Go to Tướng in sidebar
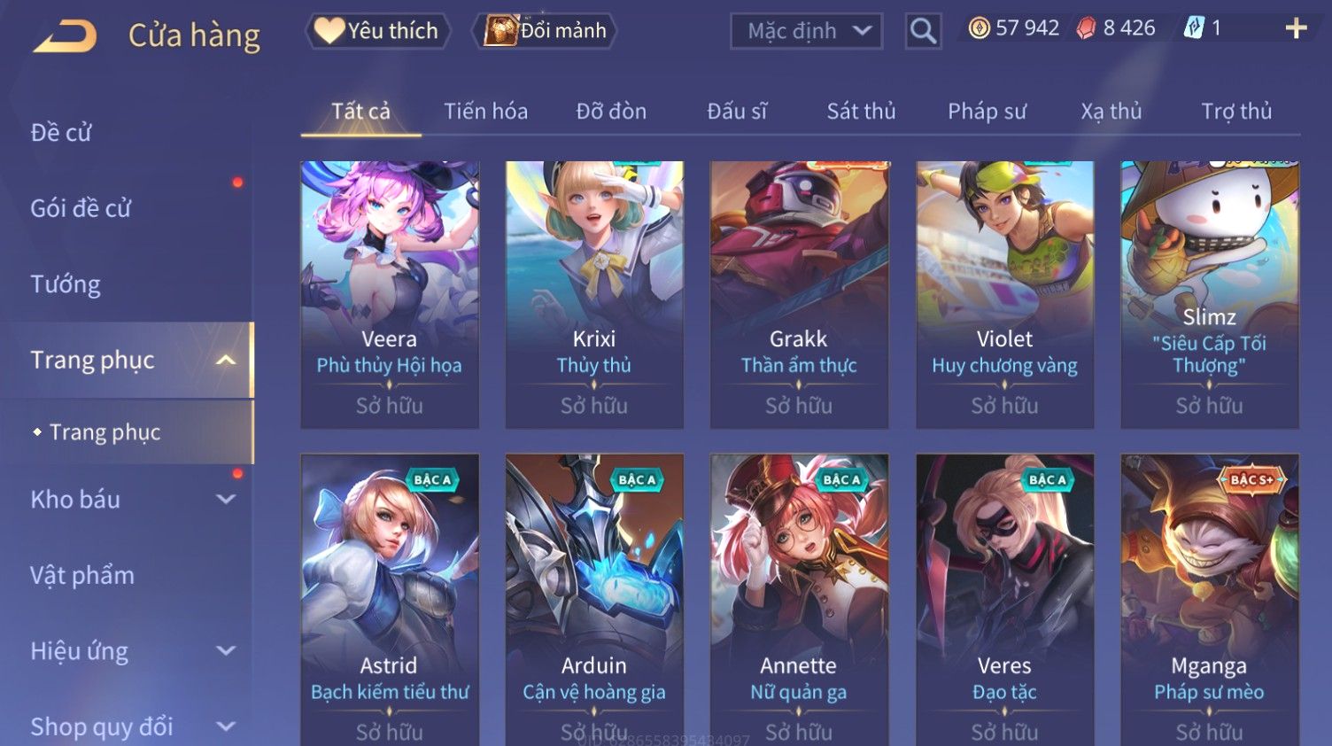This screenshot has width=1332, height=746. coord(66,284)
